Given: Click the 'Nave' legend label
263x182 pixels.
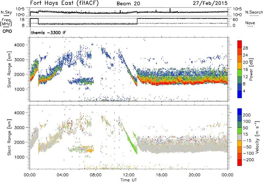Looking at the screenshot, I should click(x=250, y=23).
